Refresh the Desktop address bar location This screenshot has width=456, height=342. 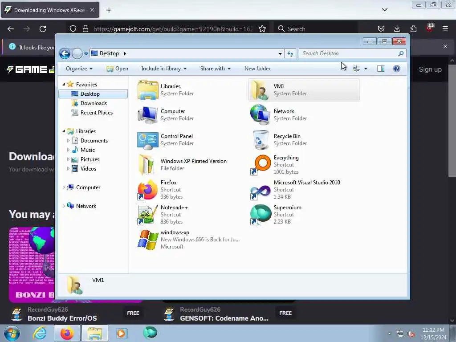pyautogui.click(x=290, y=53)
